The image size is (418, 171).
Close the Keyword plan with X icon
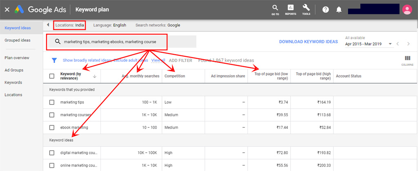(7, 10)
